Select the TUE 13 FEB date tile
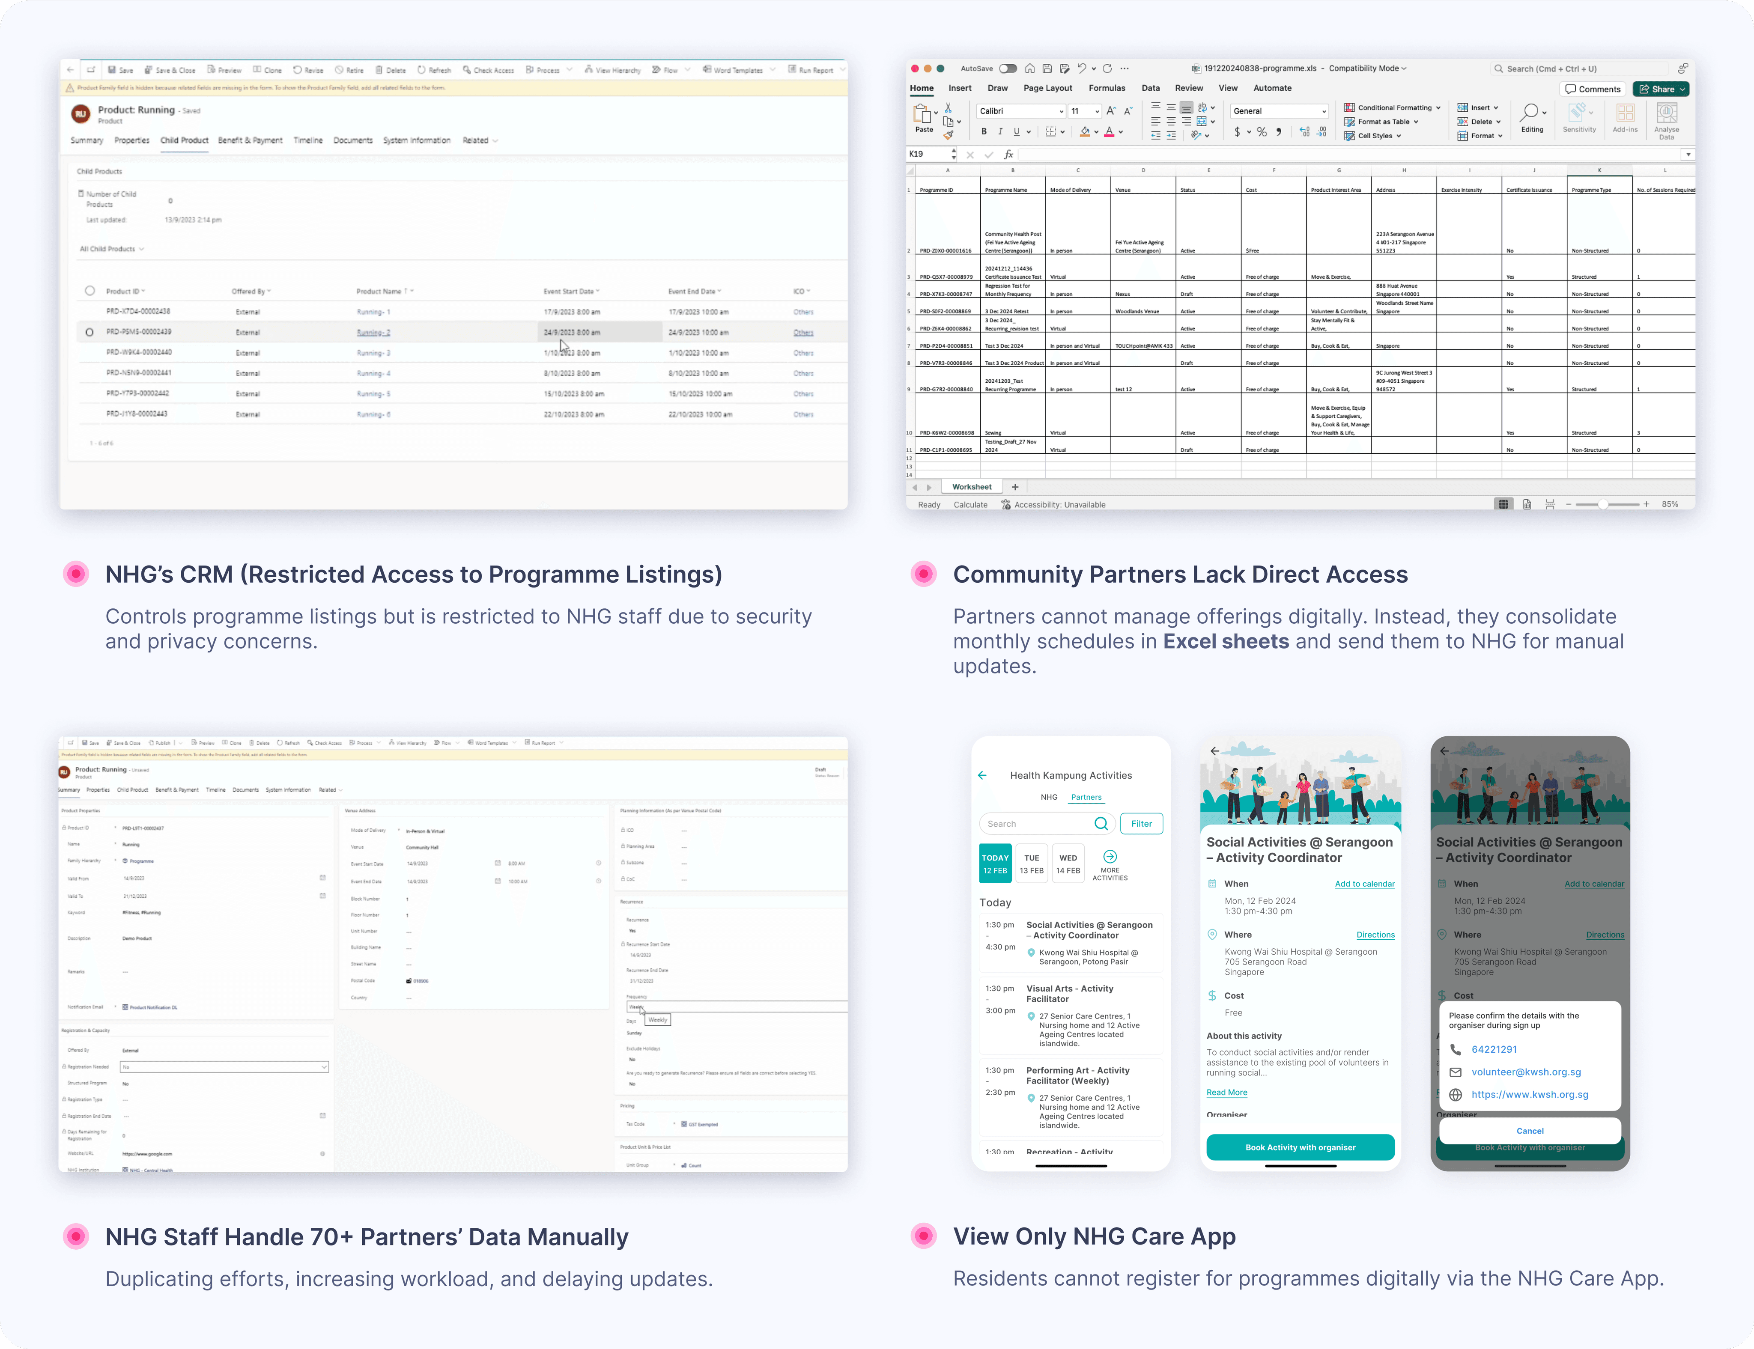1754x1349 pixels. pyautogui.click(x=1031, y=863)
